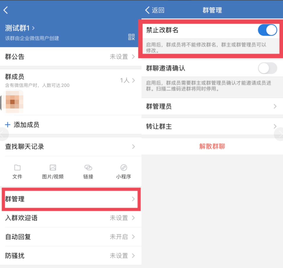The height and width of the screenshot is (268, 283).
Task: Open the 小程序 mini program icon
Action: (x=124, y=168)
